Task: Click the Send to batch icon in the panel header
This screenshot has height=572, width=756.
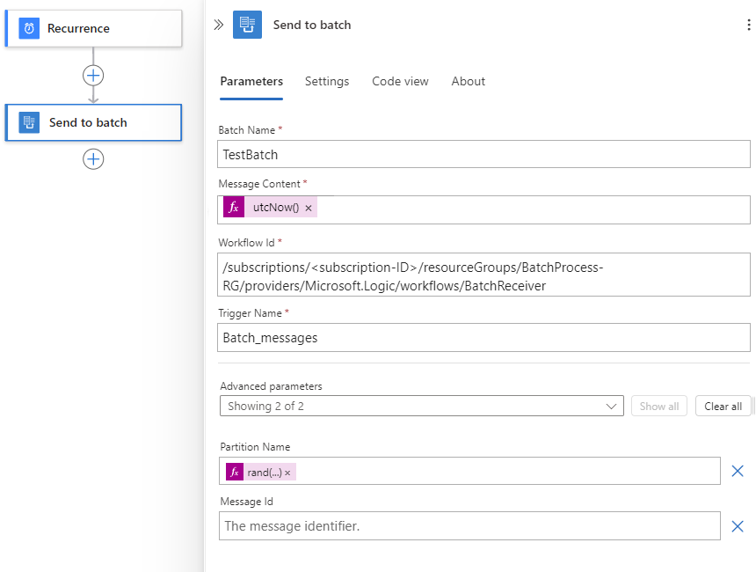Action: (247, 25)
